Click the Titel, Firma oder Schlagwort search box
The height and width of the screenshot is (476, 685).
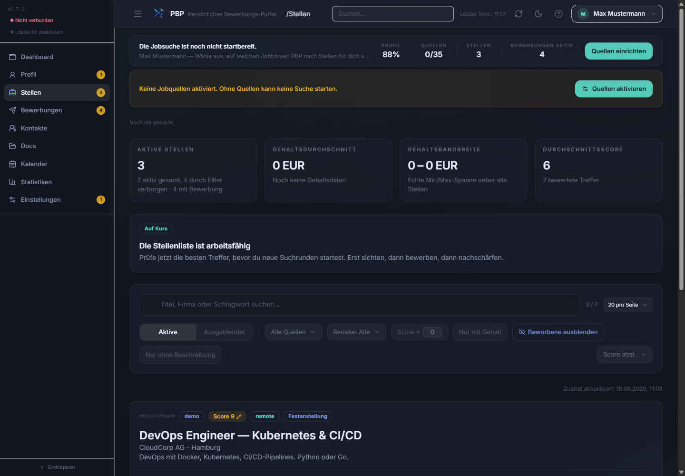point(360,305)
